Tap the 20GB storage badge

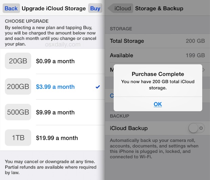(18, 61)
